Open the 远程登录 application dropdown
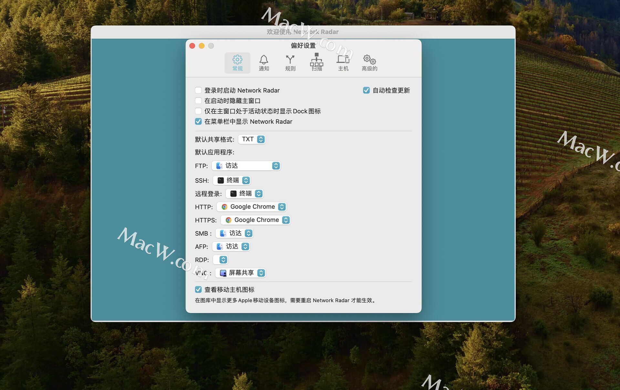620x390 pixels. click(x=244, y=193)
